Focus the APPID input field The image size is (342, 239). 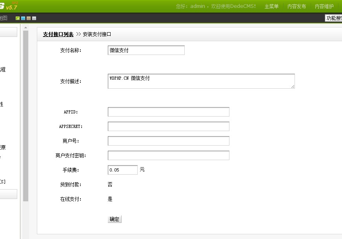168,112
